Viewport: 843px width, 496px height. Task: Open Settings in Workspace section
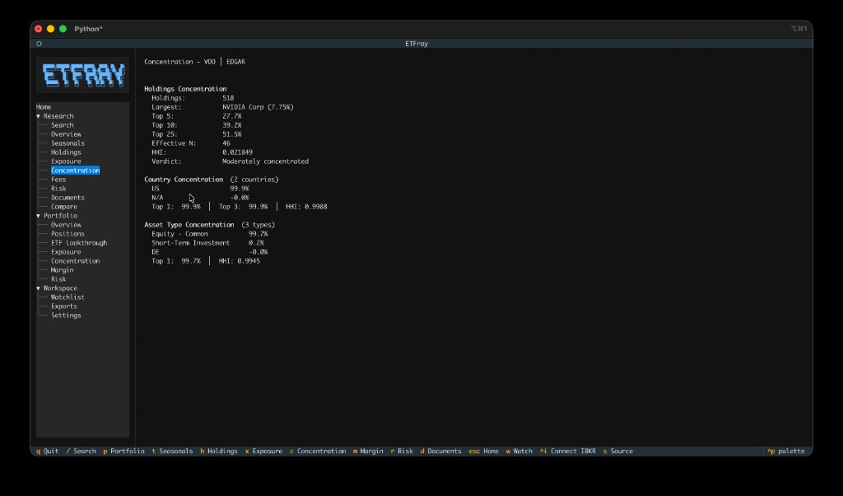coord(66,316)
